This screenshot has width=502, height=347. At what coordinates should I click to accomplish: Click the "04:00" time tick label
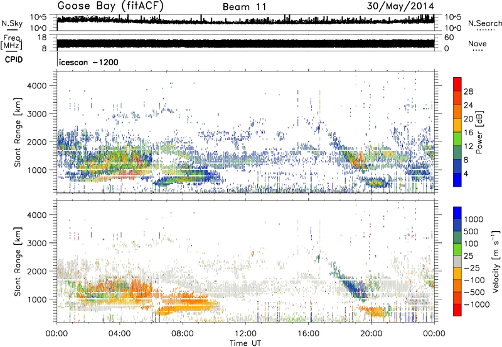(120, 334)
